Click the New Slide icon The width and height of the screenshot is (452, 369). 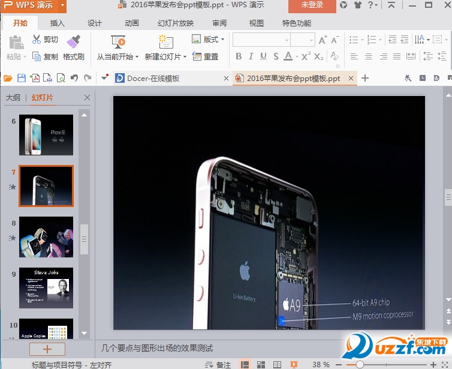click(x=165, y=42)
